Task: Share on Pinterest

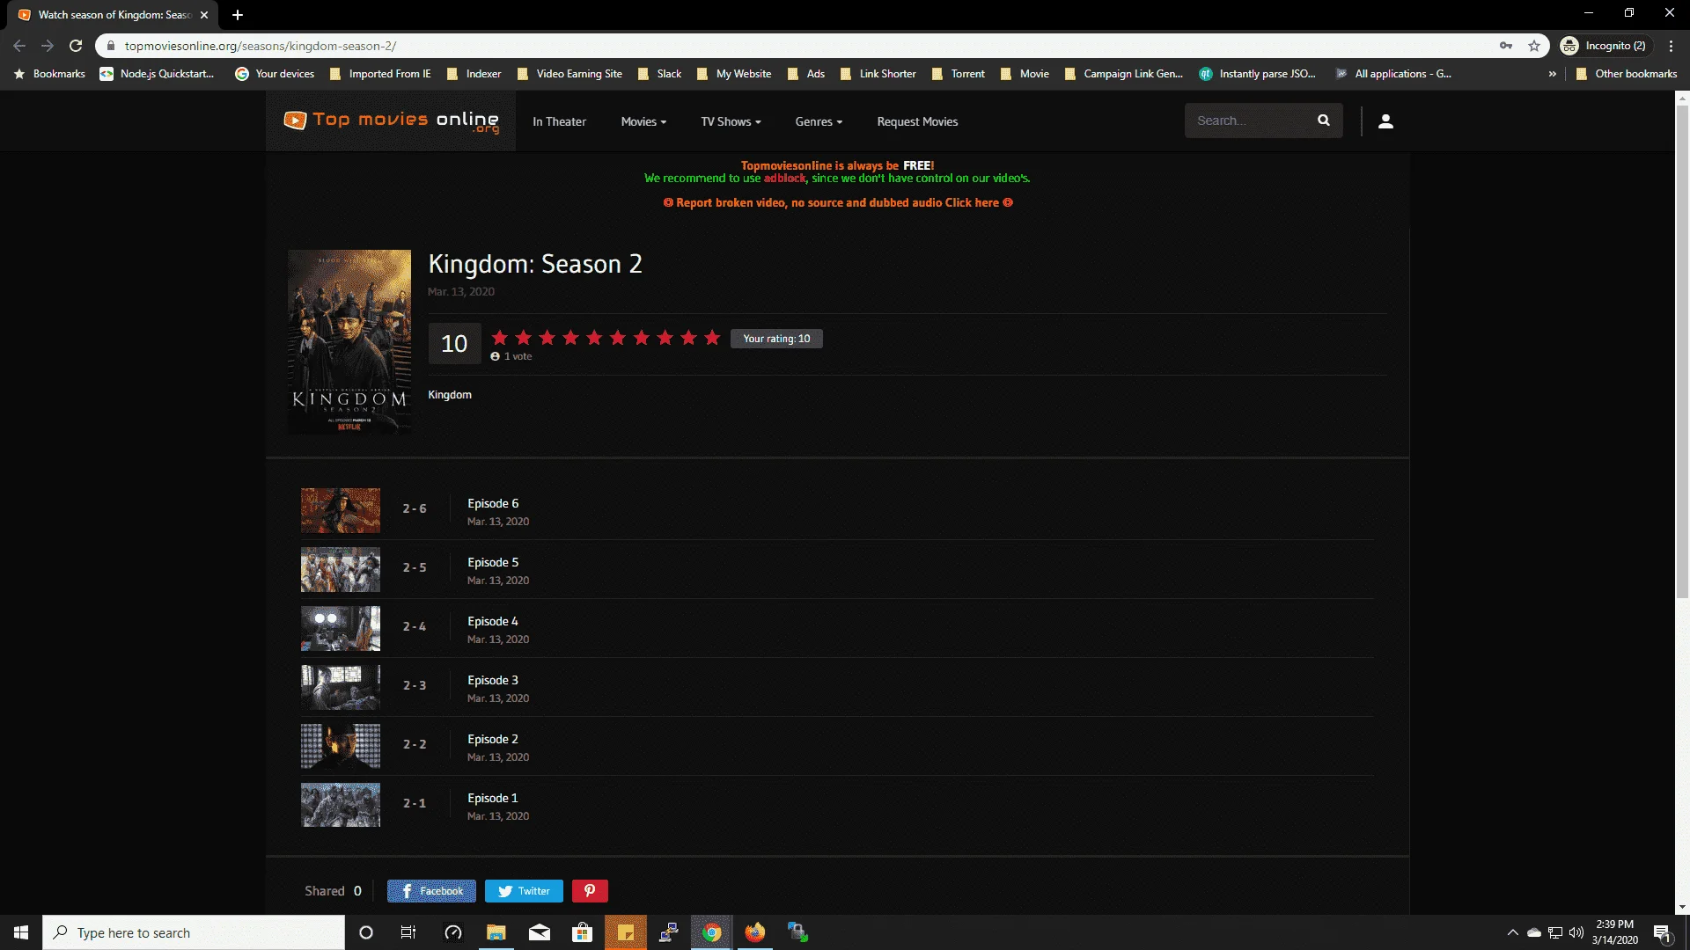Action: pyautogui.click(x=590, y=891)
